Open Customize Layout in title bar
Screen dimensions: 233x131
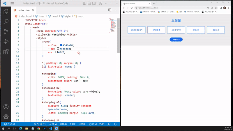(x=100, y=3)
